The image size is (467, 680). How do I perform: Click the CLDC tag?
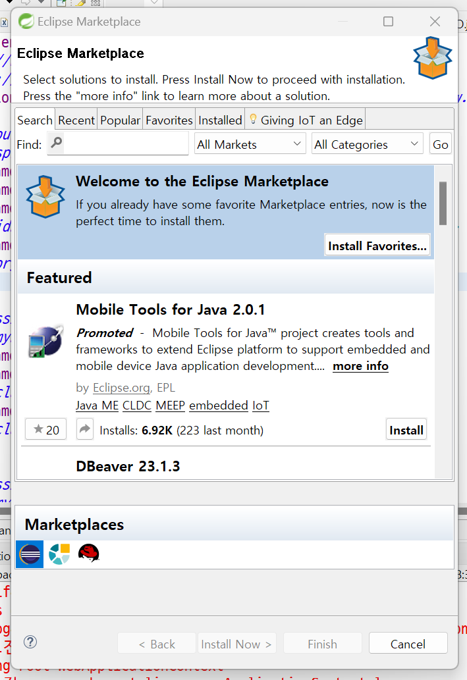coord(137,405)
